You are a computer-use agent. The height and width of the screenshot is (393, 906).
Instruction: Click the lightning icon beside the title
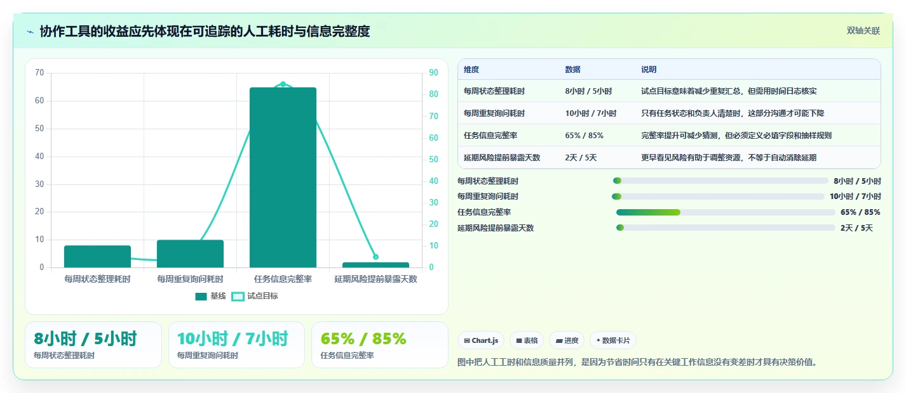coord(30,32)
